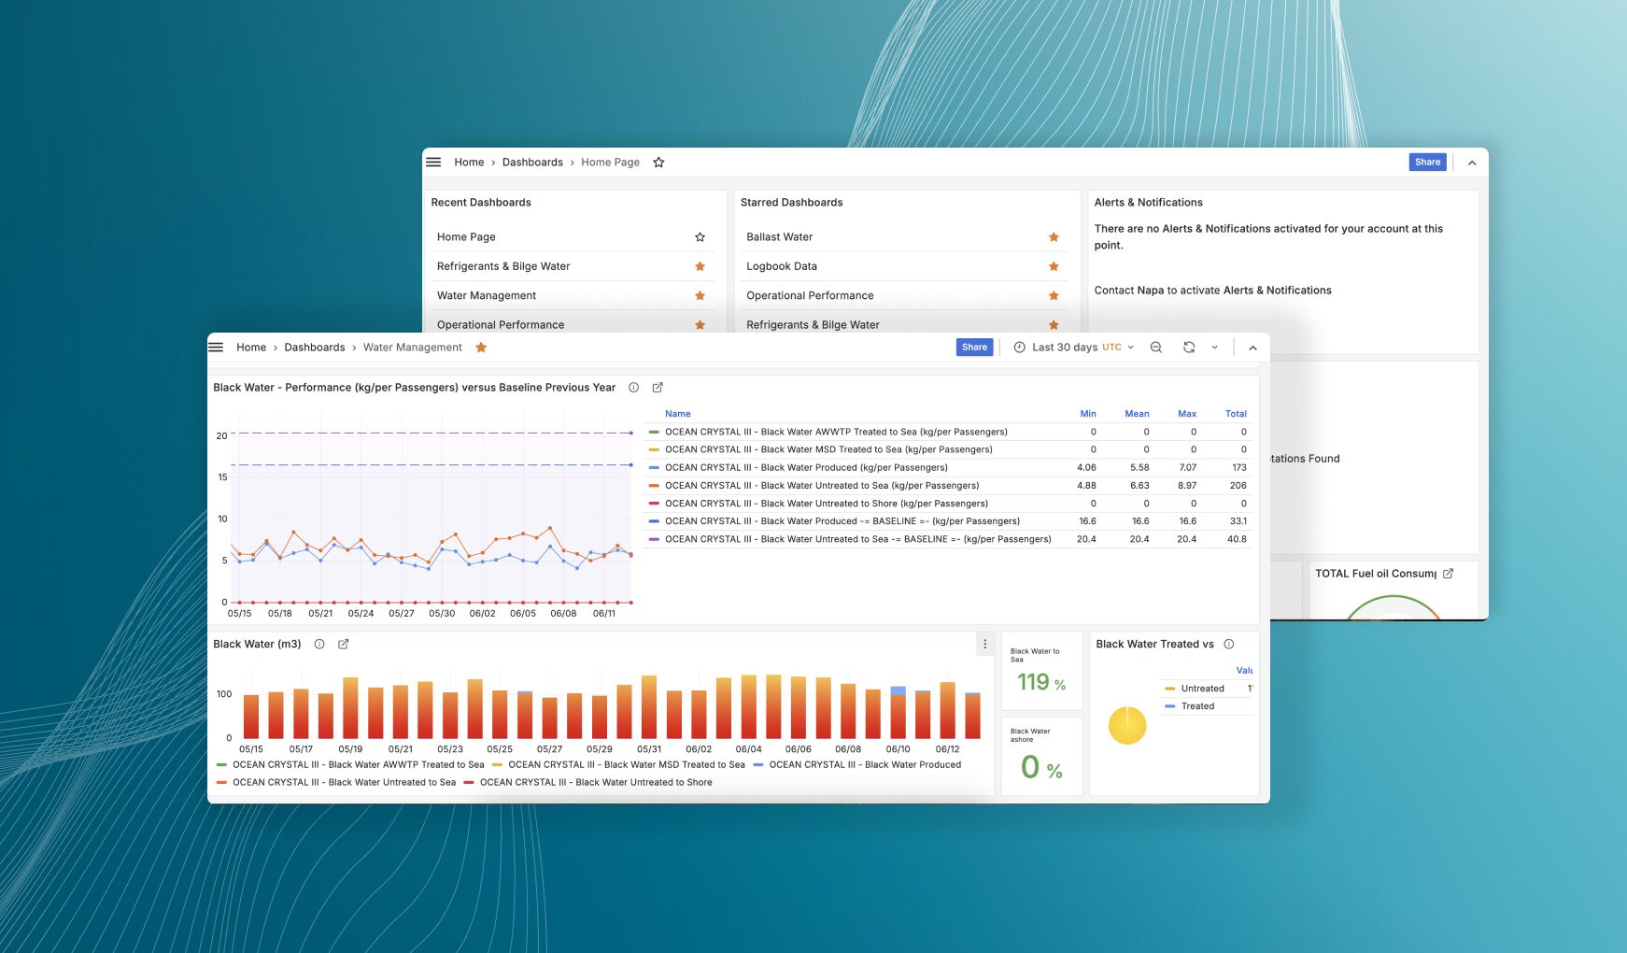This screenshot has width=1627, height=953.
Task: Toggle Black Water Produced series in legend table
Action: [x=806, y=467]
